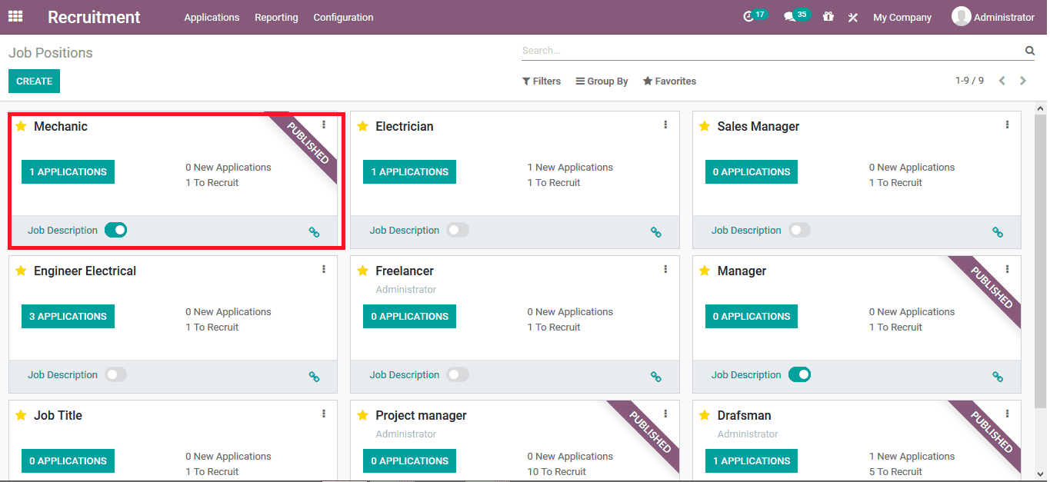Open three-dot menu on Sales Manager card
1050x482 pixels.
pyautogui.click(x=1008, y=125)
